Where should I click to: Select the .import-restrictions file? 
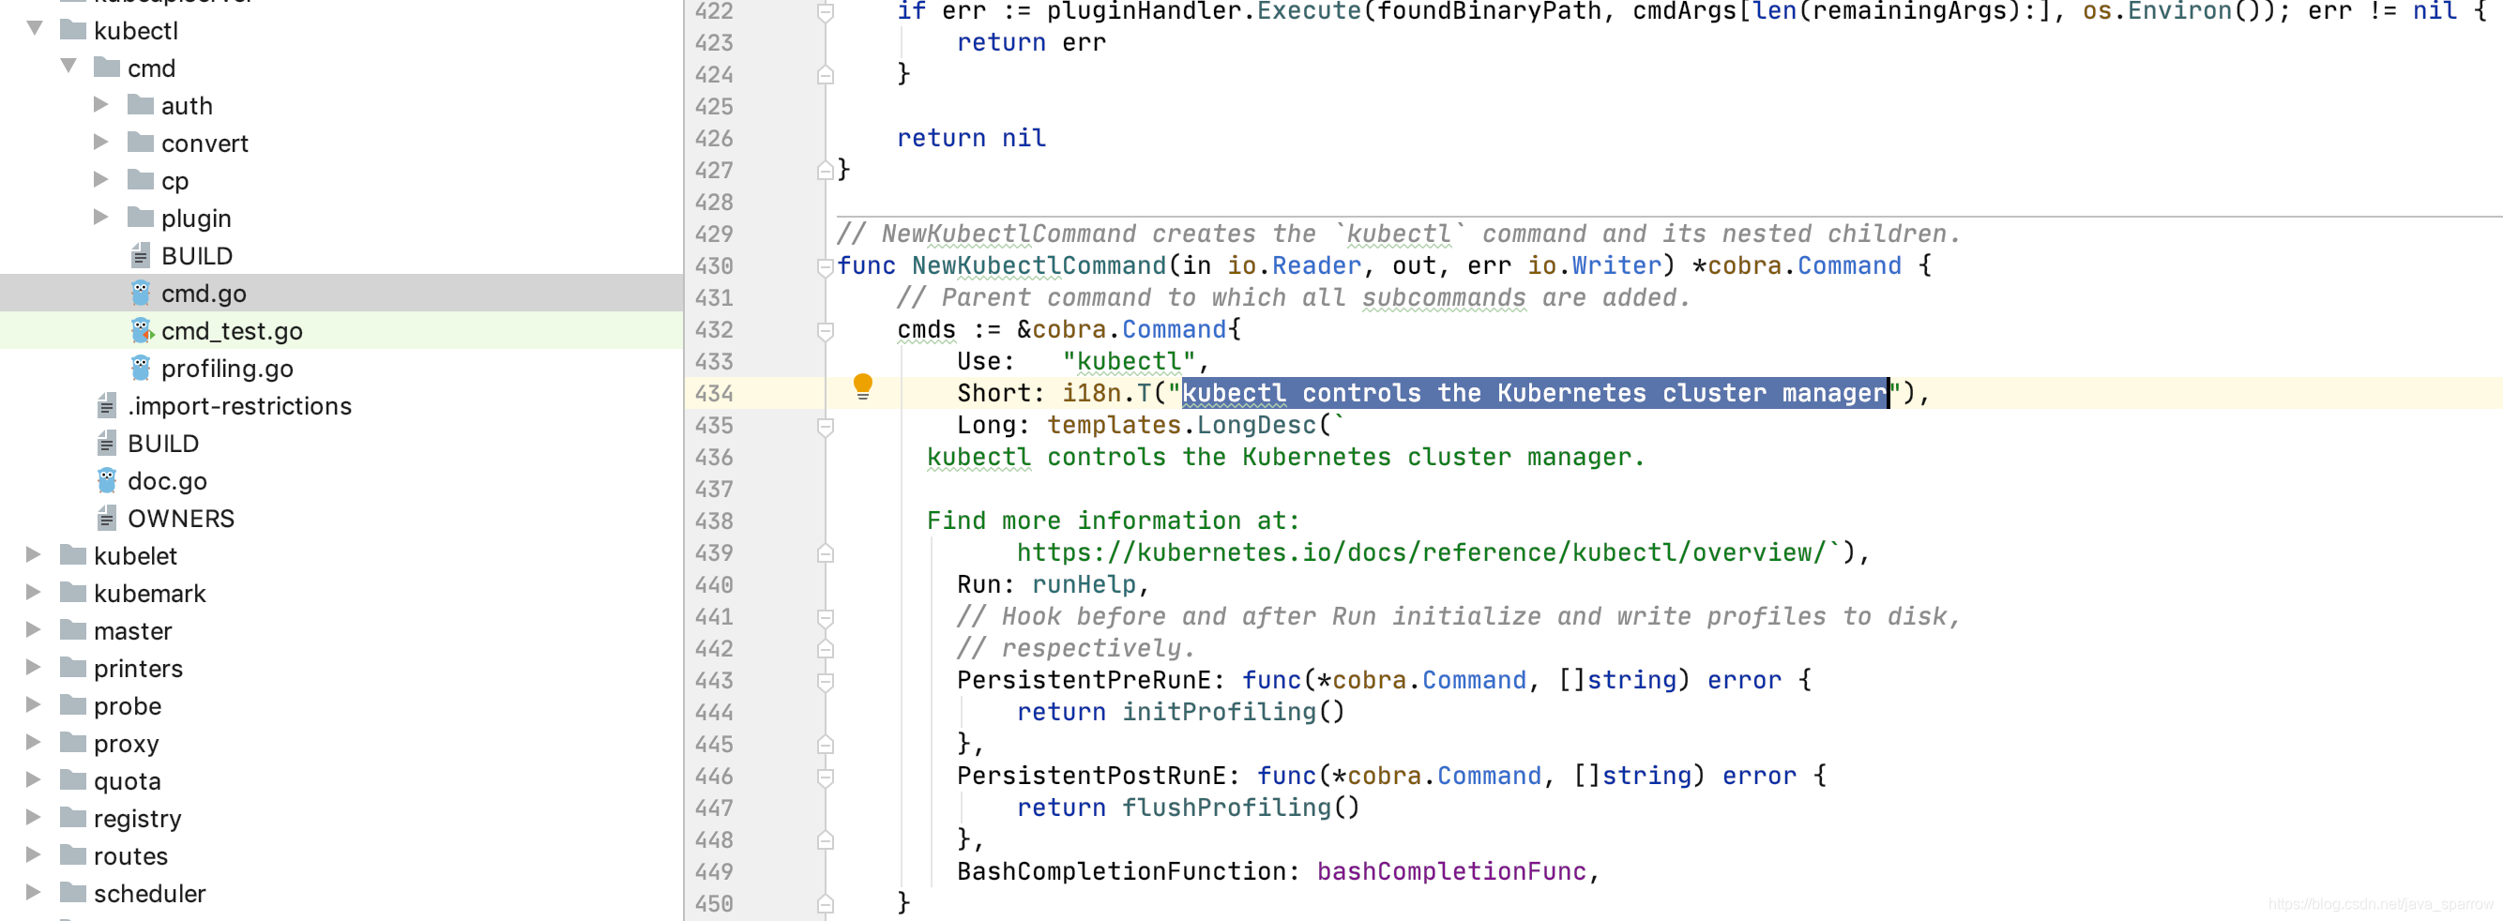click(x=341, y=405)
